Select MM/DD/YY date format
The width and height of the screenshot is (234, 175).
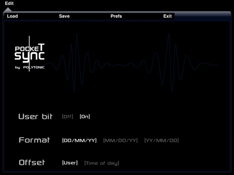coord(120,140)
